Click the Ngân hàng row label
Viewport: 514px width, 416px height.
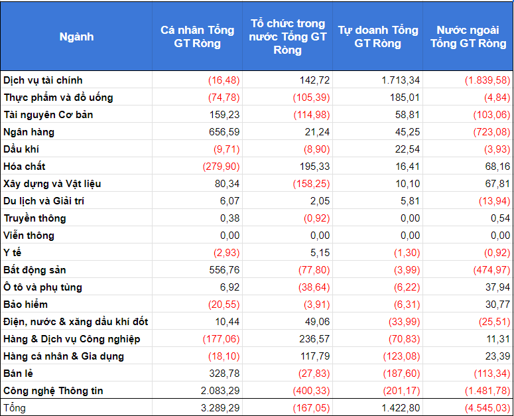(x=29, y=132)
